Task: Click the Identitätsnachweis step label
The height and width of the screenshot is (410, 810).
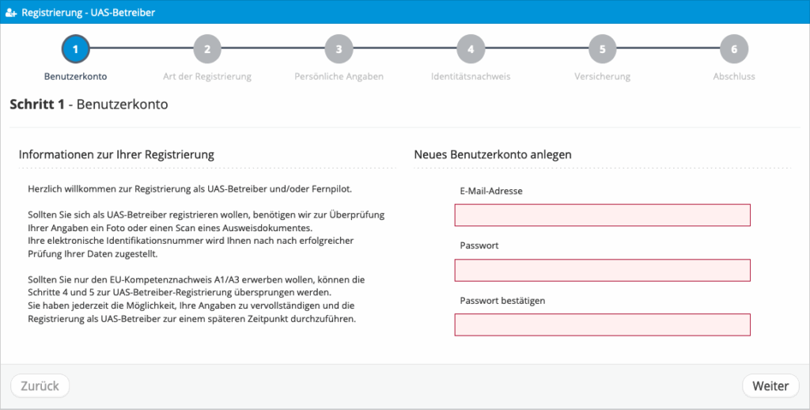Action: click(x=471, y=77)
